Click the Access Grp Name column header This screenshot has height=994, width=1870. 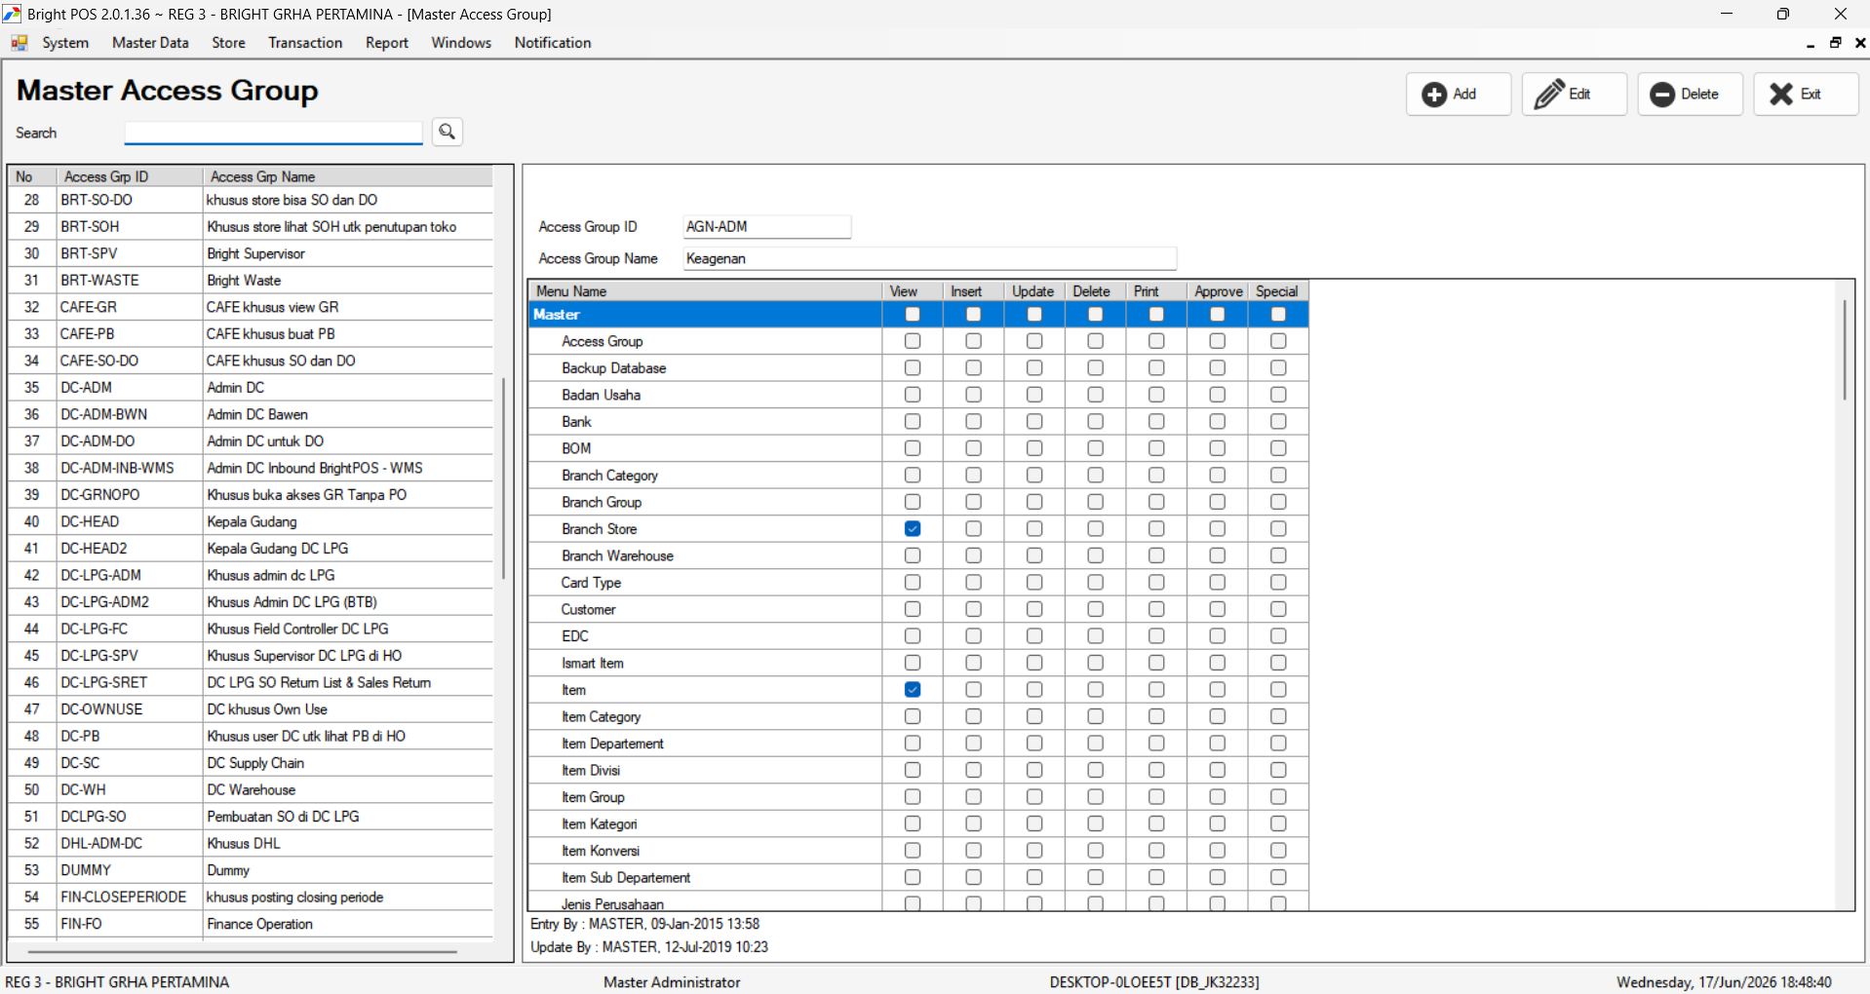coord(348,176)
